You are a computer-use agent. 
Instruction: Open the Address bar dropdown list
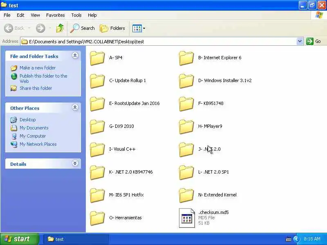(300, 42)
